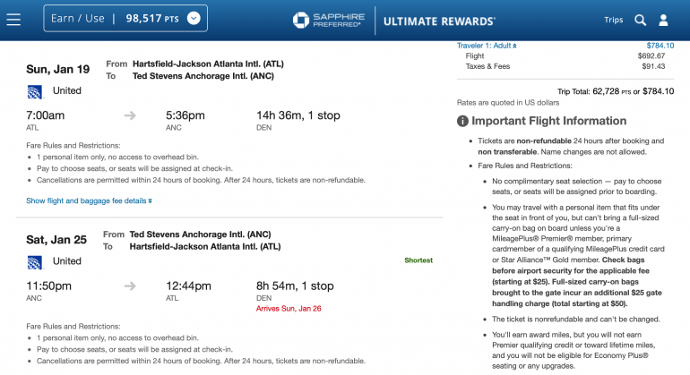Image resolution: width=690 pixels, height=375 pixels.
Task: Click the search magnifier icon
Action: (x=640, y=19)
